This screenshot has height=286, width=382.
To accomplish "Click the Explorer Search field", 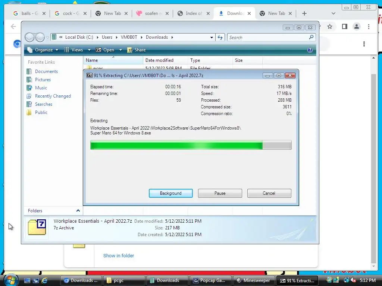I will tap(267, 38).
